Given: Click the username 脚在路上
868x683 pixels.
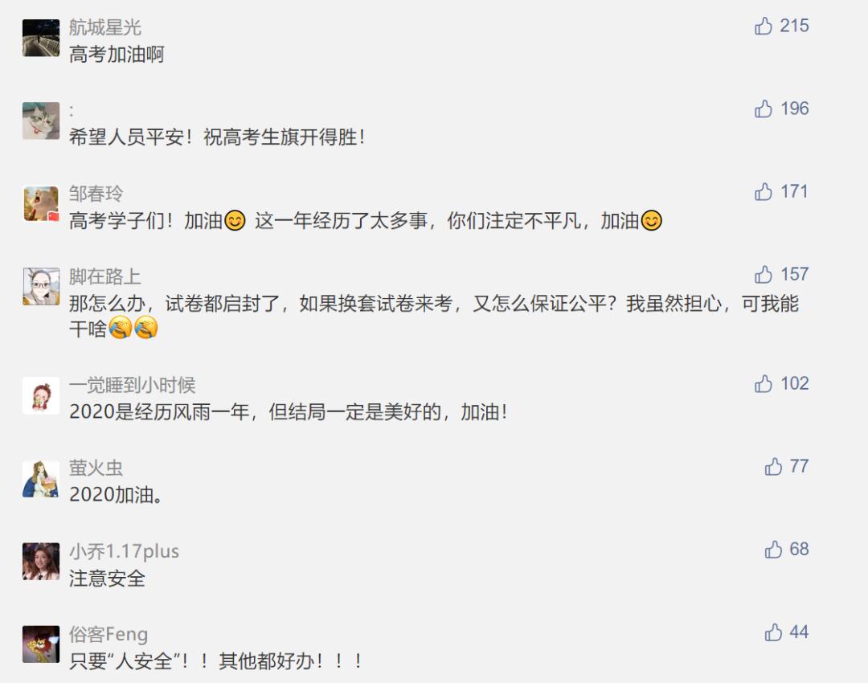Looking at the screenshot, I should point(105,276).
